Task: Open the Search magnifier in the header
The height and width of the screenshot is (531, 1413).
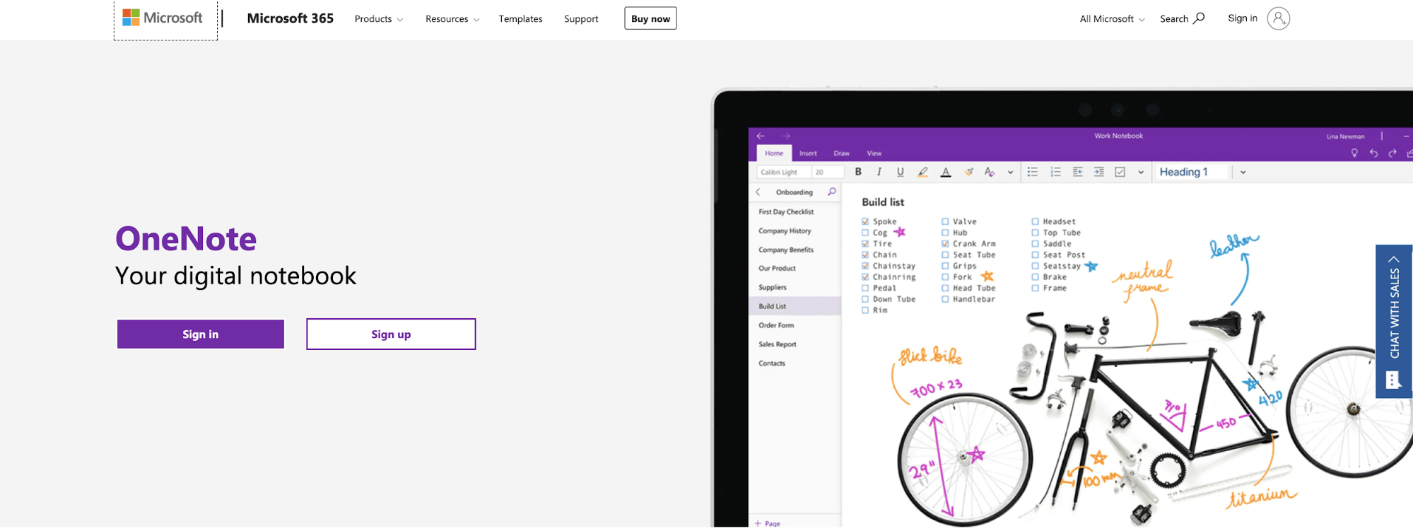Action: (x=1199, y=18)
